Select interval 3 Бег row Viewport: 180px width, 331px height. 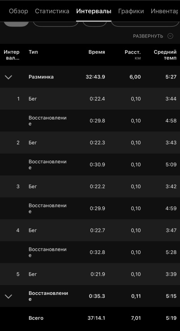[90, 186]
